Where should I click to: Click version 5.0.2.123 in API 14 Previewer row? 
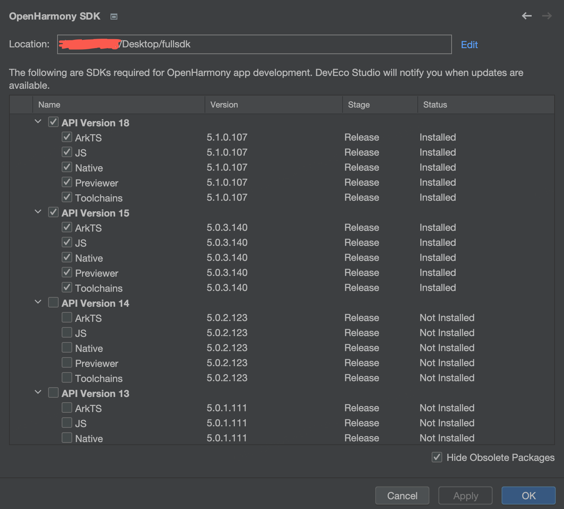(227, 363)
